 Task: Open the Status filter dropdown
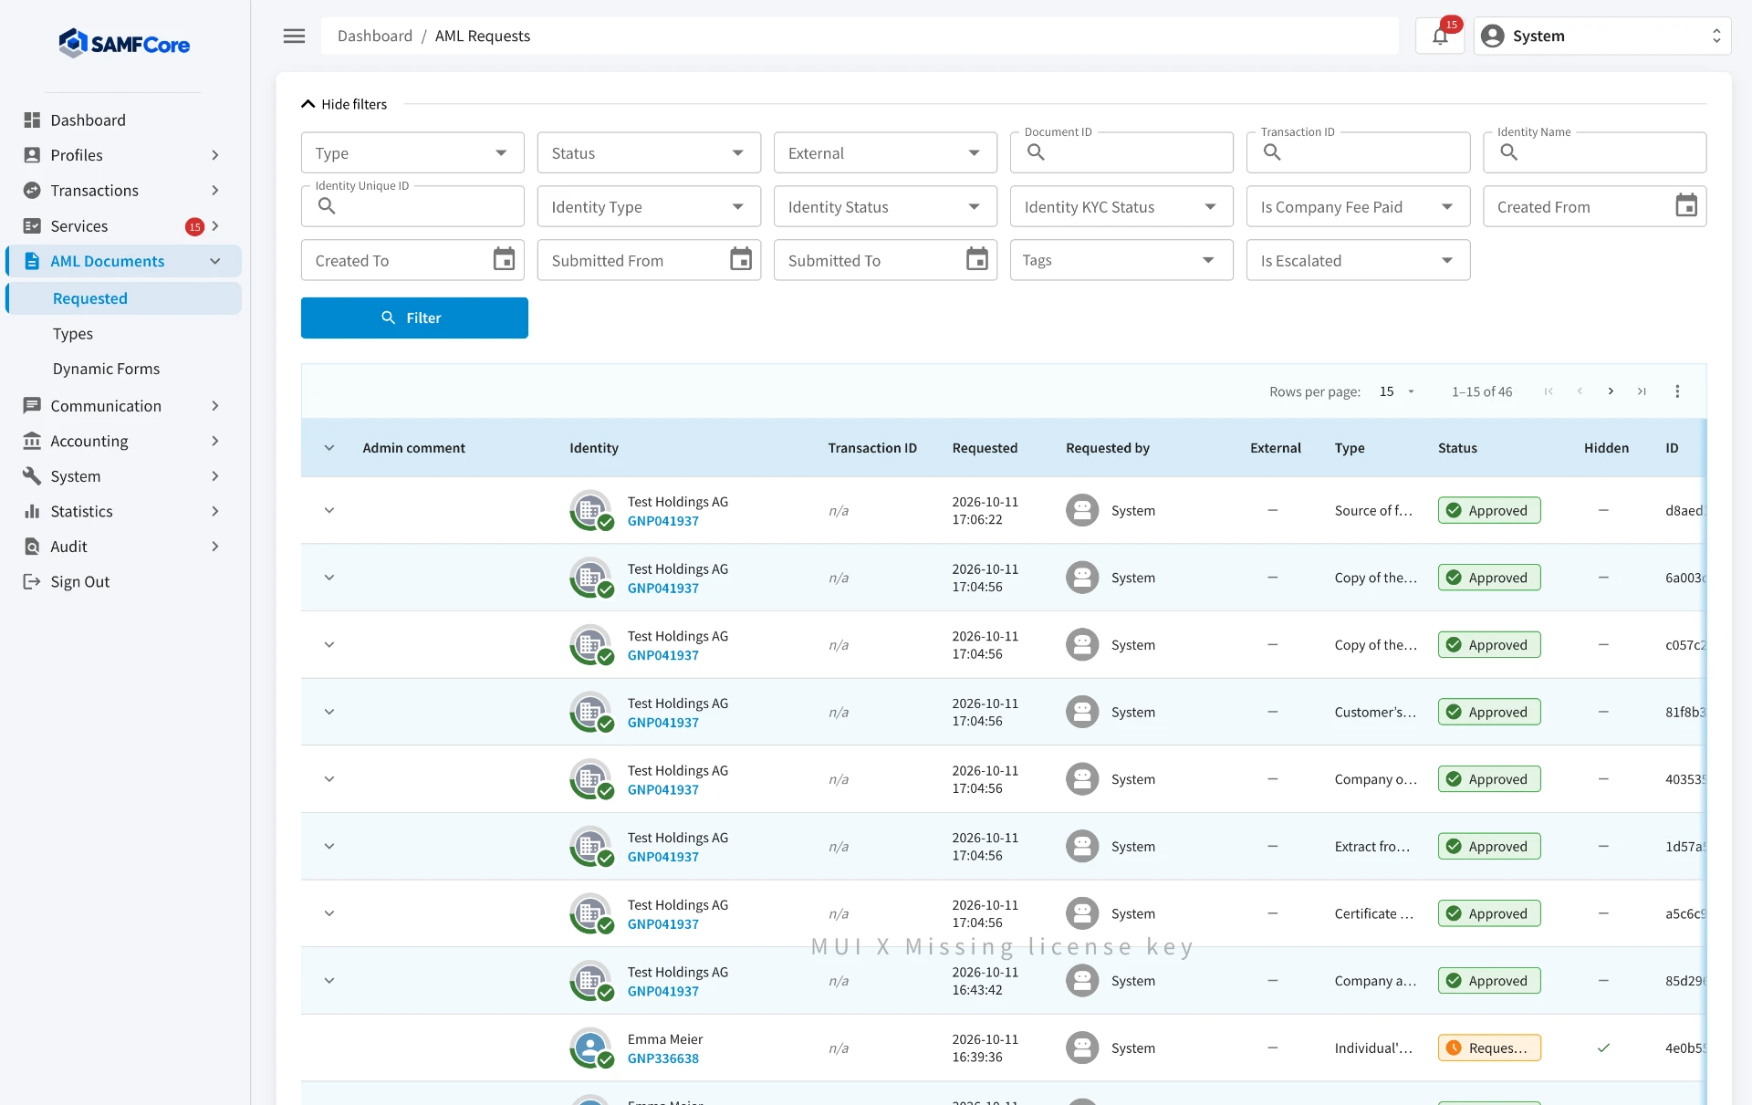point(649,152)
